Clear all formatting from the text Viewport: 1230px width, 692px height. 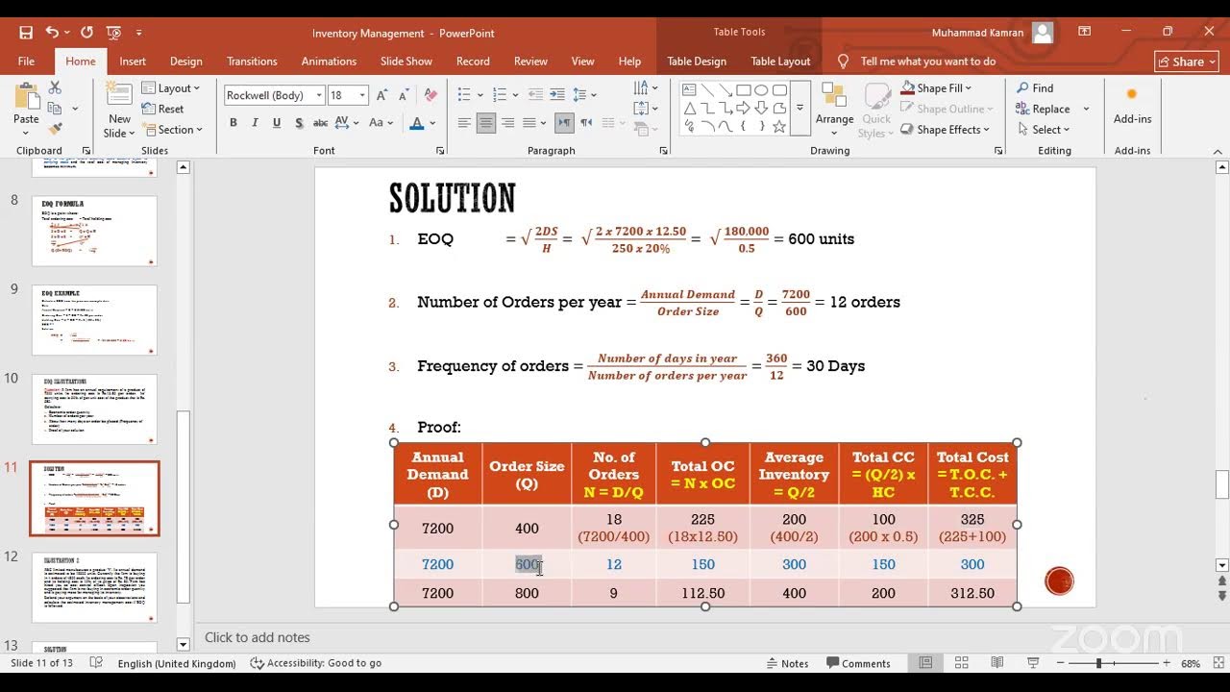click(430, 95)
